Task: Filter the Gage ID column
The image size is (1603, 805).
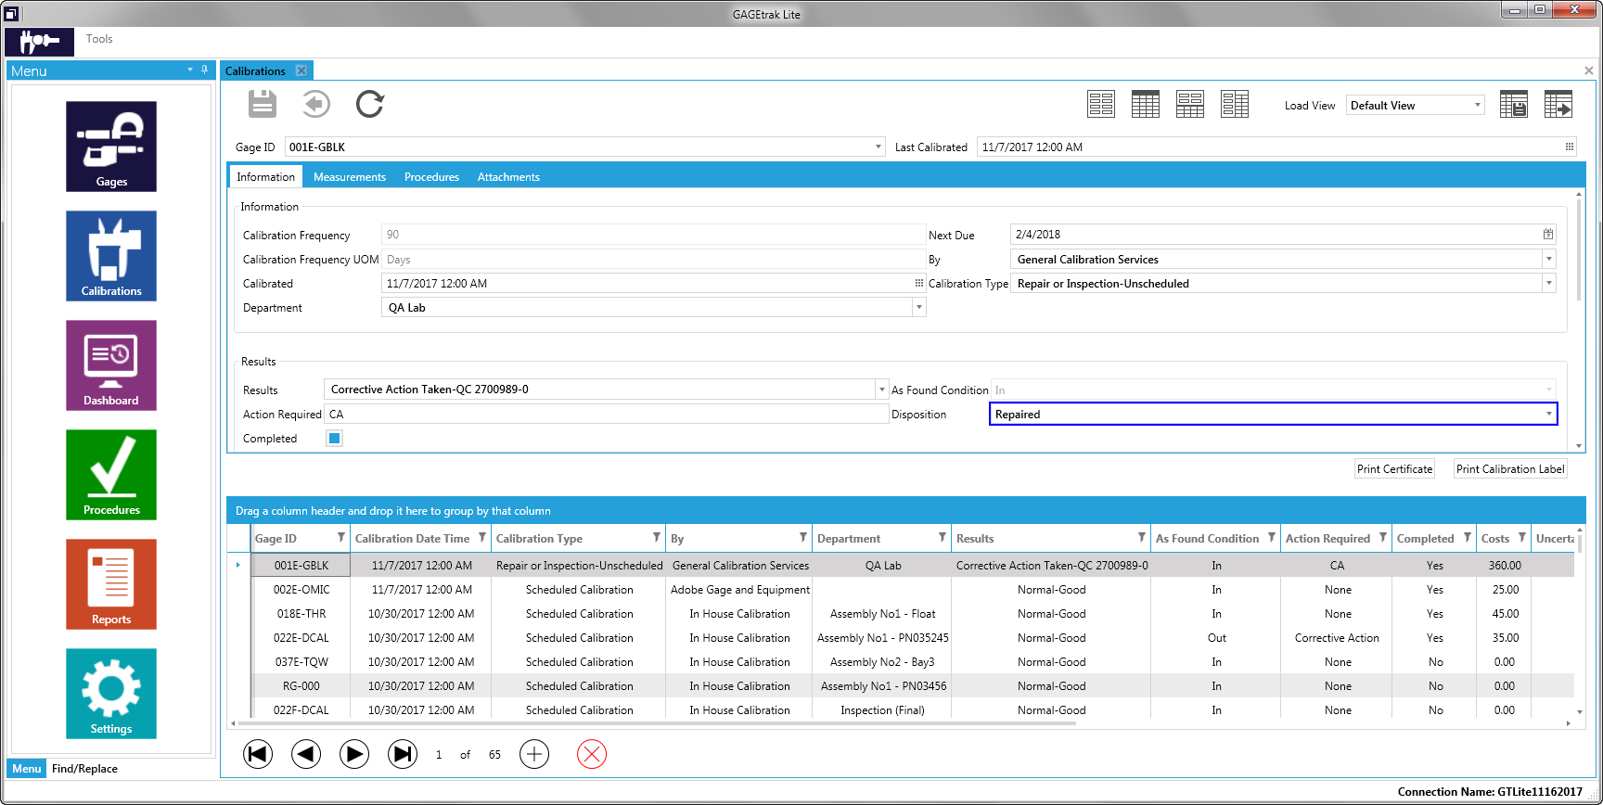Action: [x=341, y=537]
